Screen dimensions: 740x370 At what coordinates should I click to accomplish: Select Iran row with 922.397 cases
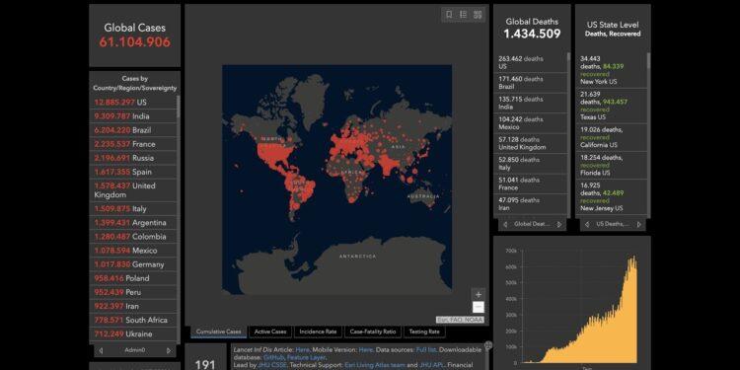click(133, 306)
